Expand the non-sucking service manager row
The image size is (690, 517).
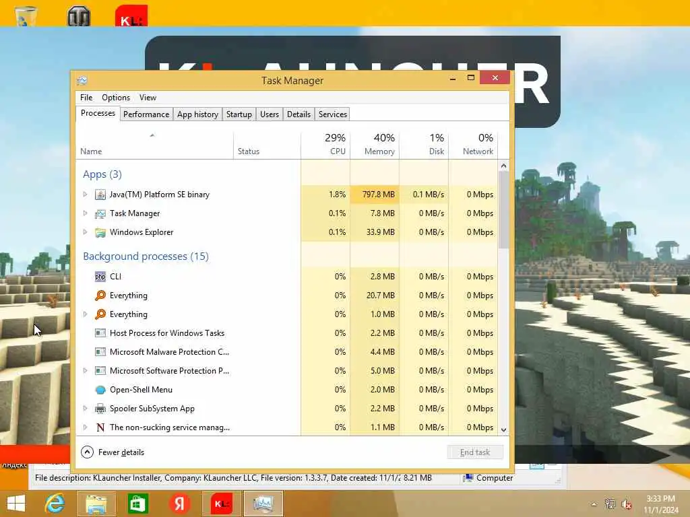(x=86, y=427)
